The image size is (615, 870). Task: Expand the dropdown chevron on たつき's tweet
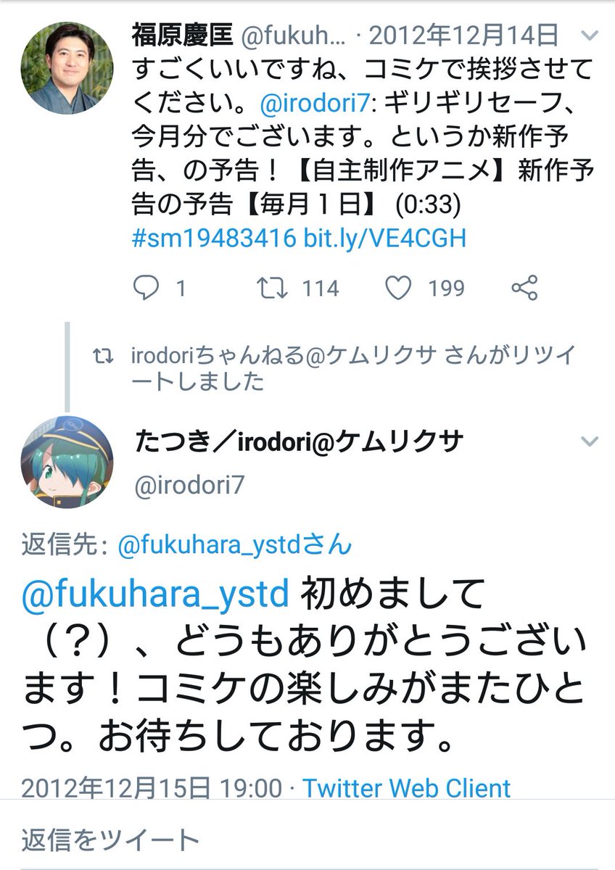tap(591, 441)
